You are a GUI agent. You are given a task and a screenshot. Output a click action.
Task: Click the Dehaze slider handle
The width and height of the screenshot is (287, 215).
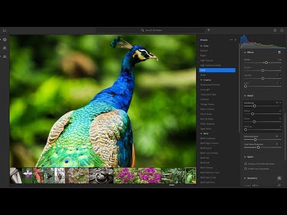(x=263, y=70)
